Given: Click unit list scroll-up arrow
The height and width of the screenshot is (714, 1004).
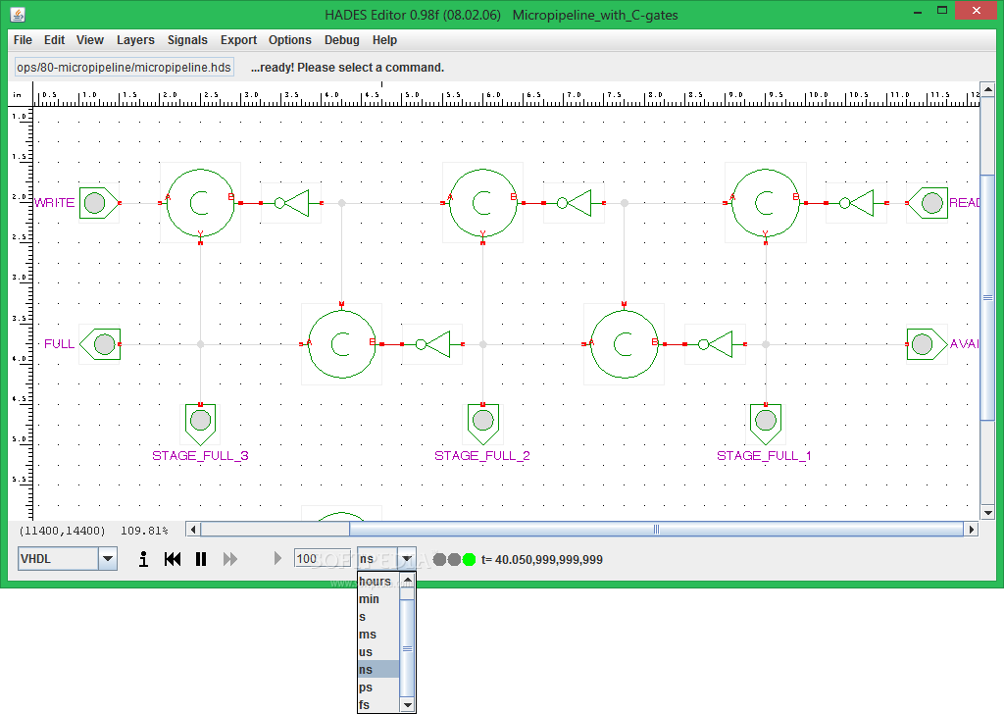Looking at the screenshot, I should click(x=407, y=580).
